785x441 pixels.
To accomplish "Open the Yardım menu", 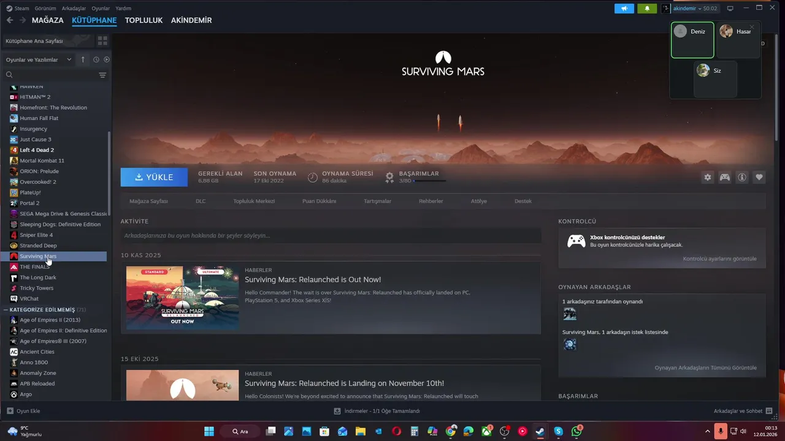I will tap(123, 9).
